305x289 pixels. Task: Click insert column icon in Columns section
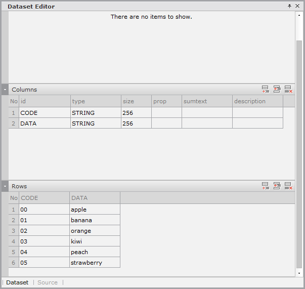pos(277,90)
